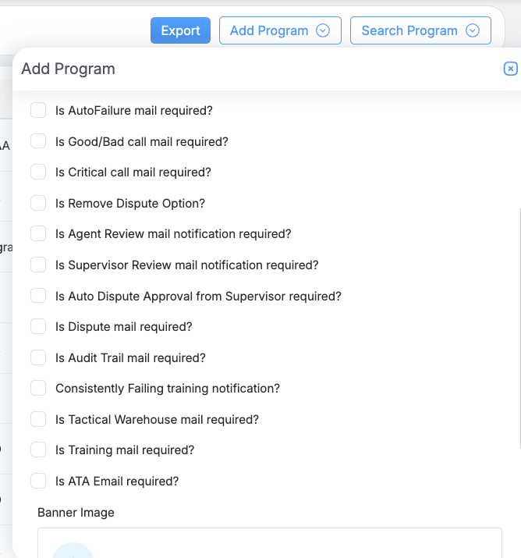Check Is Tactical Warehouse mail required
This screenshot has height=558, width=521.
(38, 419)
